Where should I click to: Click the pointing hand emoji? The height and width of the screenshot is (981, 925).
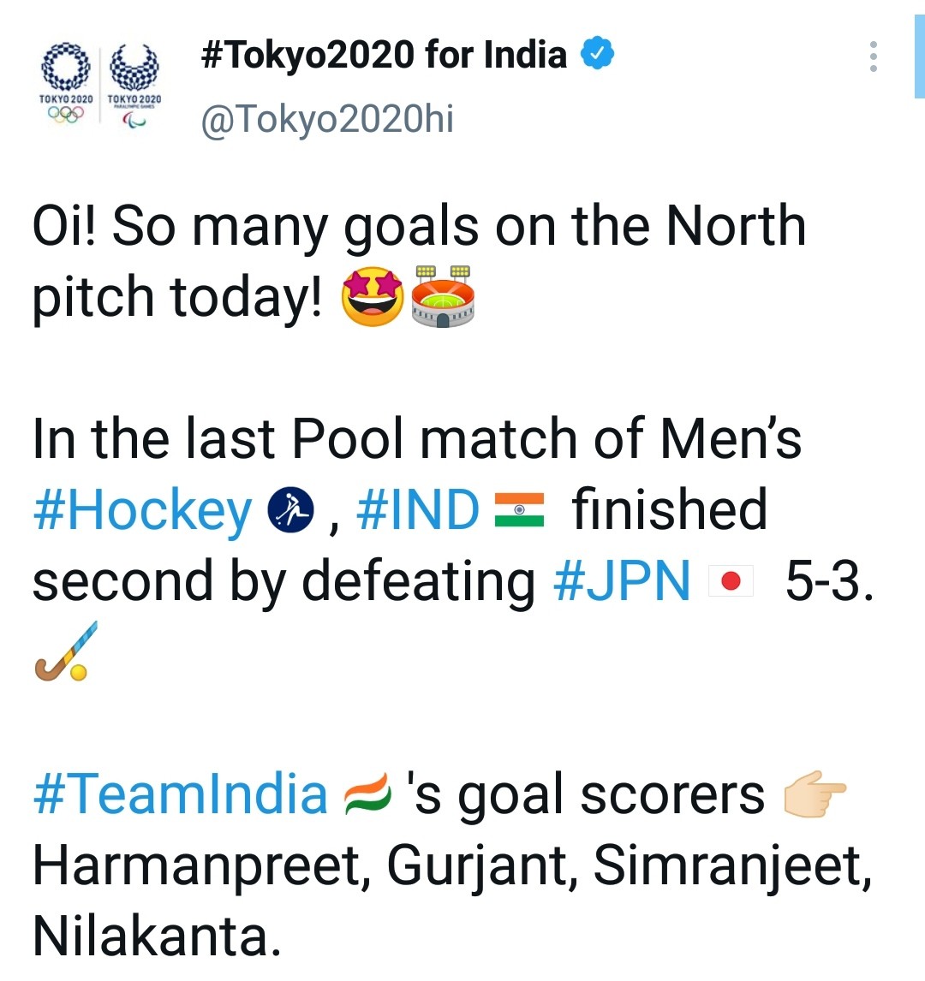(815, 794)
